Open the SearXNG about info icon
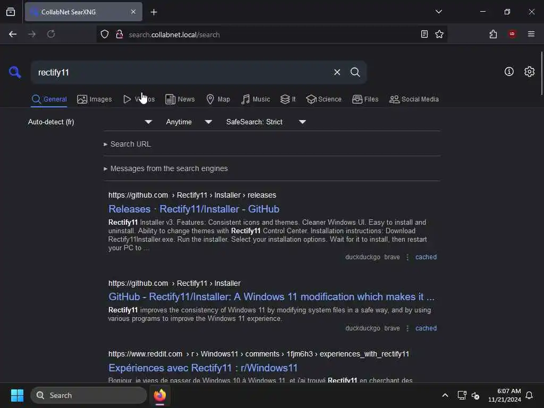 click(x=509, y=72)
